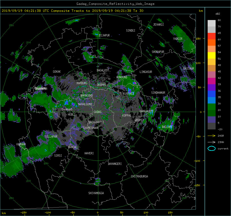This screenshot has height=216, width=231.
Task: Click the YELLAPUR city label
Action: (51, 137)
